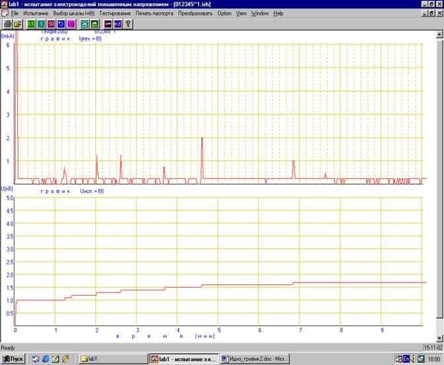Screen dimensions: 444x365
Task: Click the key icon in toolbar
Action: (108, 24)
